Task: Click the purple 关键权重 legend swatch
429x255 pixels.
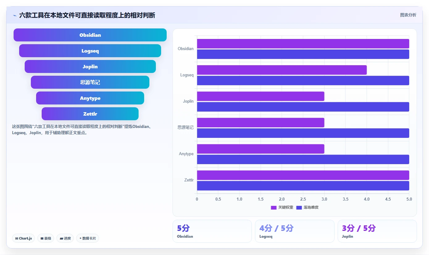Action: (x=274, y=207)
